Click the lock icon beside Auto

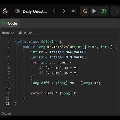click(x=20, y=33)
